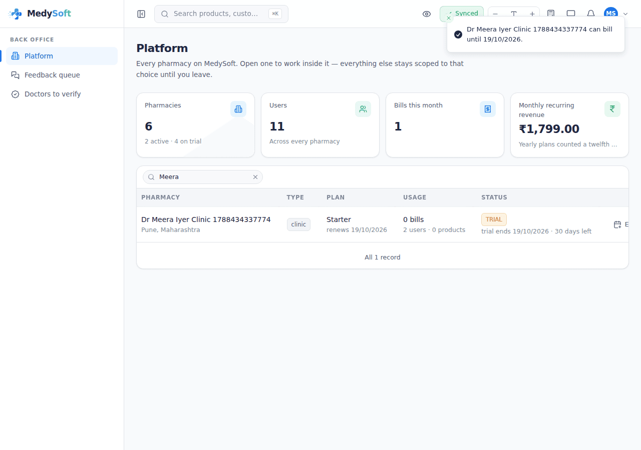Click the Platform page heading
This screenshot has width=641, height=450.
point(162,48)
